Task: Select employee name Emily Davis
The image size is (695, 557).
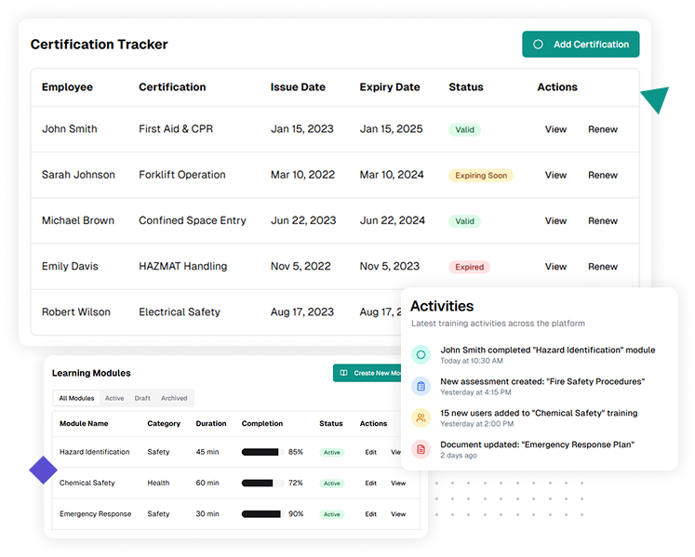Action: (70, 266)
